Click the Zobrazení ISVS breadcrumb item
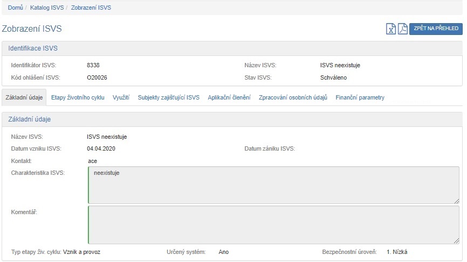The width and height of the screenshot is (467, 262). (91, 8)
